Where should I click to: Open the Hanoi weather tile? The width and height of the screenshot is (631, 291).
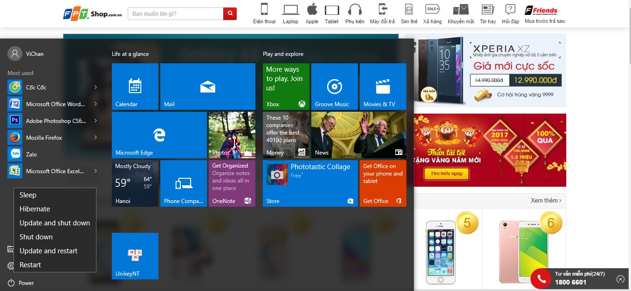click(135, 183)
